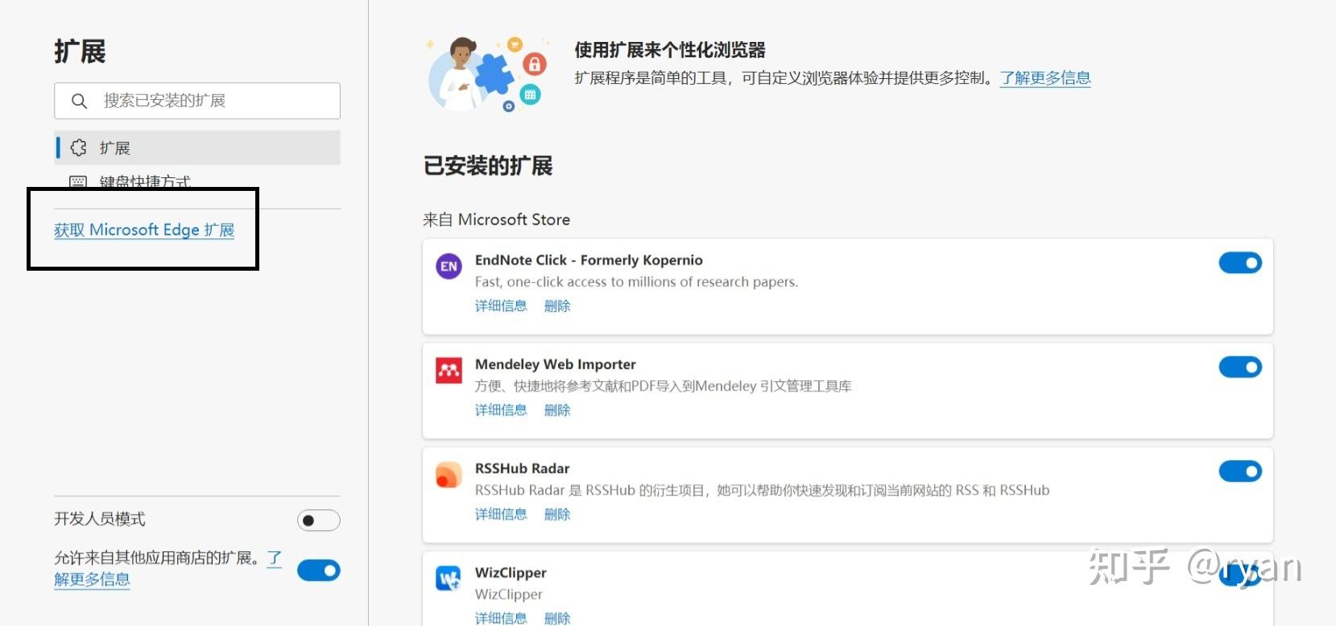
Task: Click the WizClipper extension icon
Action: click(449, 578)
